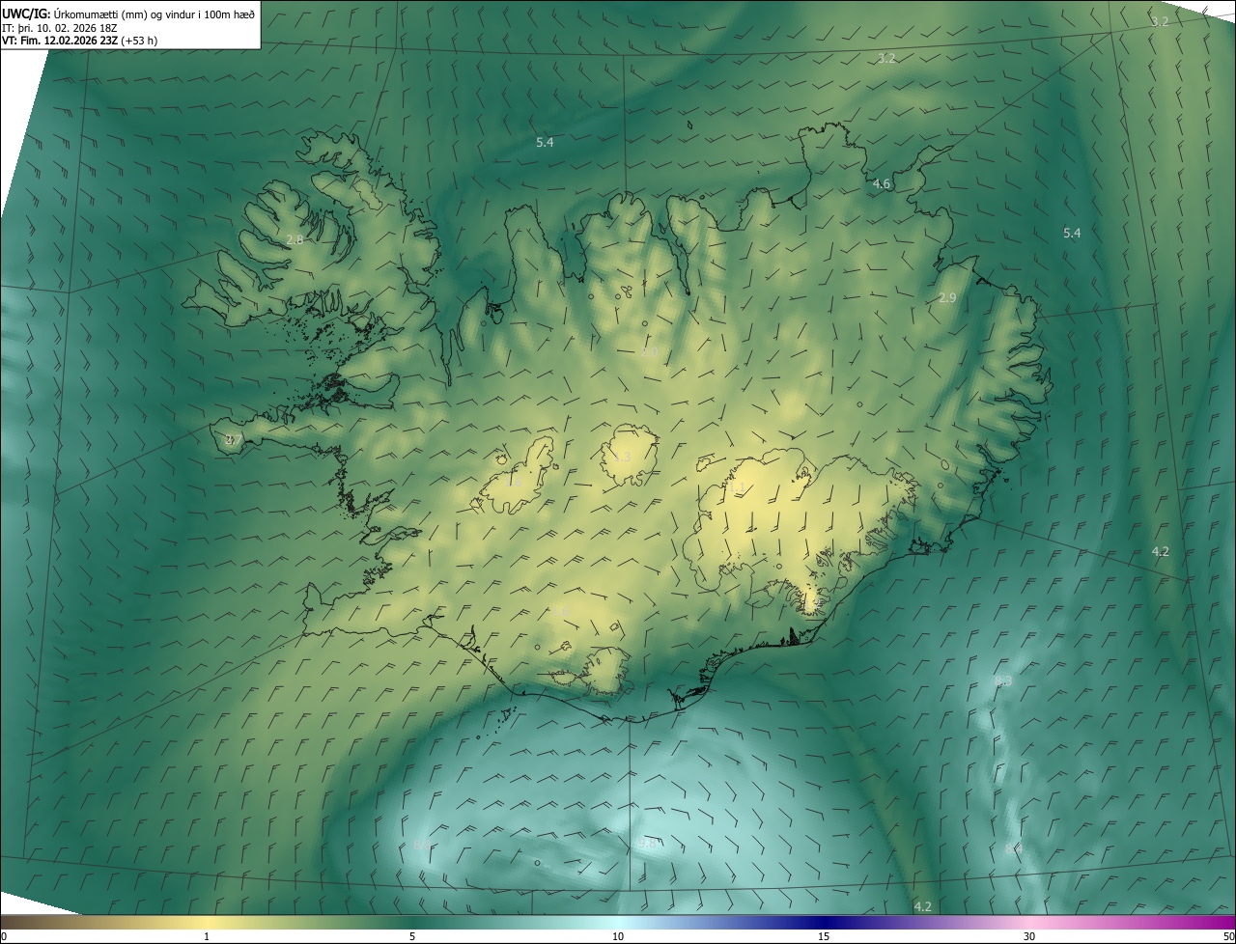1236x944 pixels.
Task: Click the 5 tick on the color scale
Action: (x=412, y=936)
